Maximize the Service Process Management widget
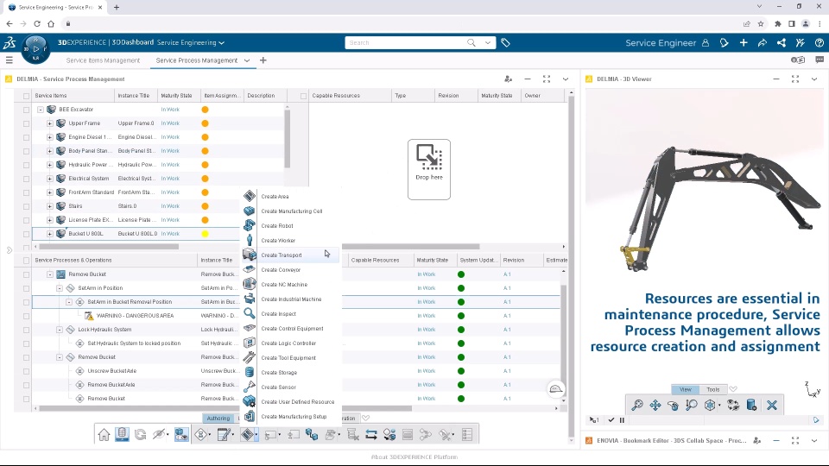829x466 pixels. (x=547, y=79)
